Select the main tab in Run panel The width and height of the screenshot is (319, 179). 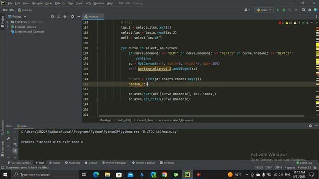(24, 126)
